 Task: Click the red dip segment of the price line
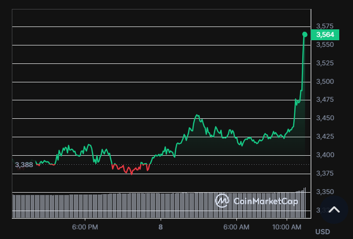[x=130, y=169]
